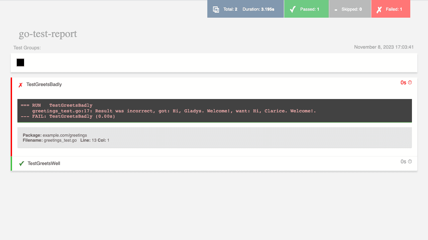This screenshot has height=240, width=428.
Task: Click the 'Failed: 1' label
Action: (x=394, y=9)
